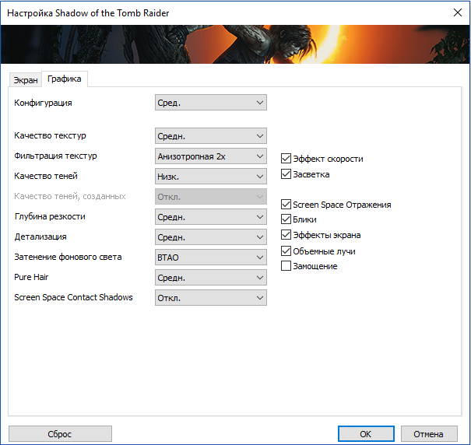This screenshot has width=471, height=445.
Task: Turn off the Блики checkbox
Action: click(x=286, y=219)
